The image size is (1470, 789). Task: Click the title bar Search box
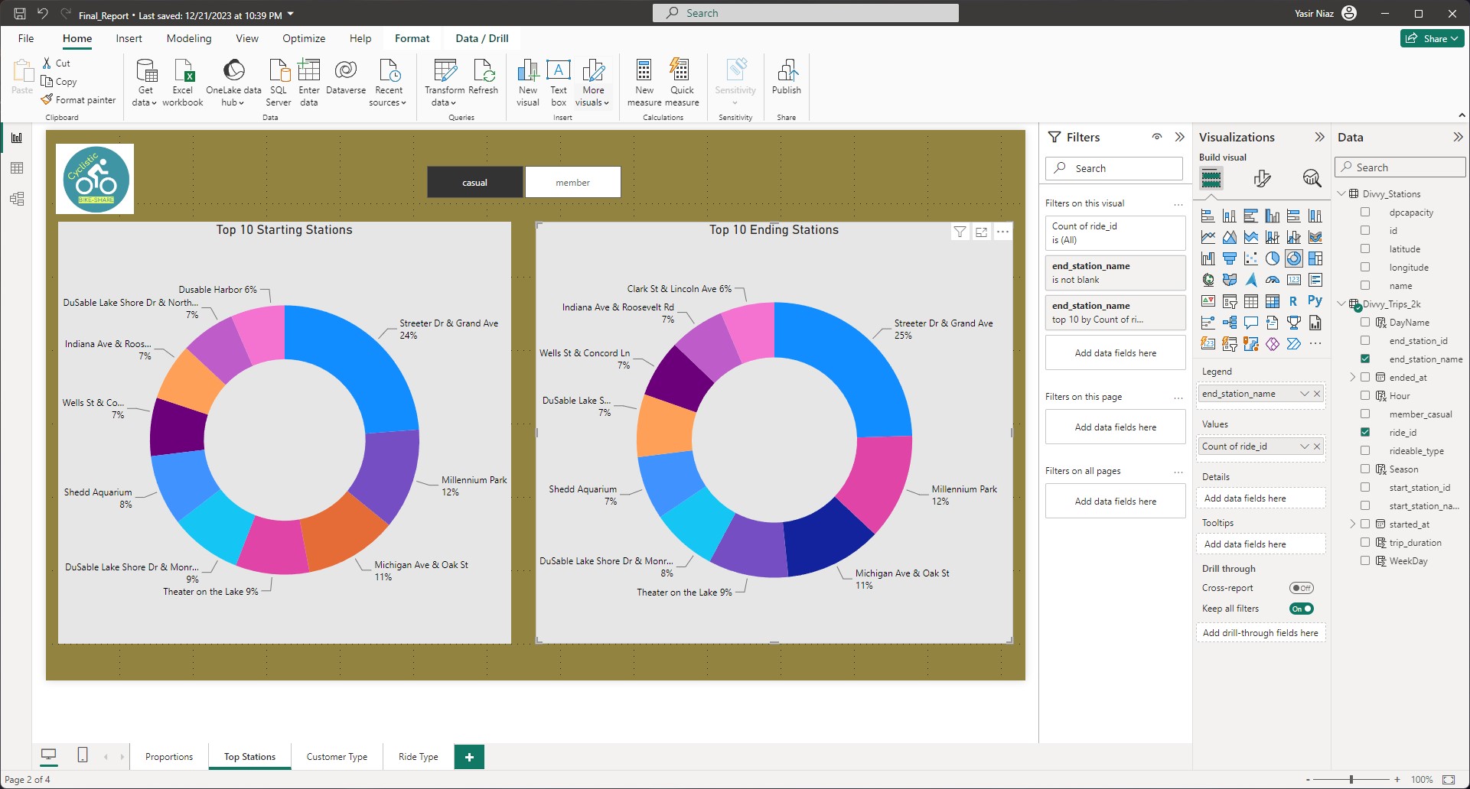pos(805,13)
